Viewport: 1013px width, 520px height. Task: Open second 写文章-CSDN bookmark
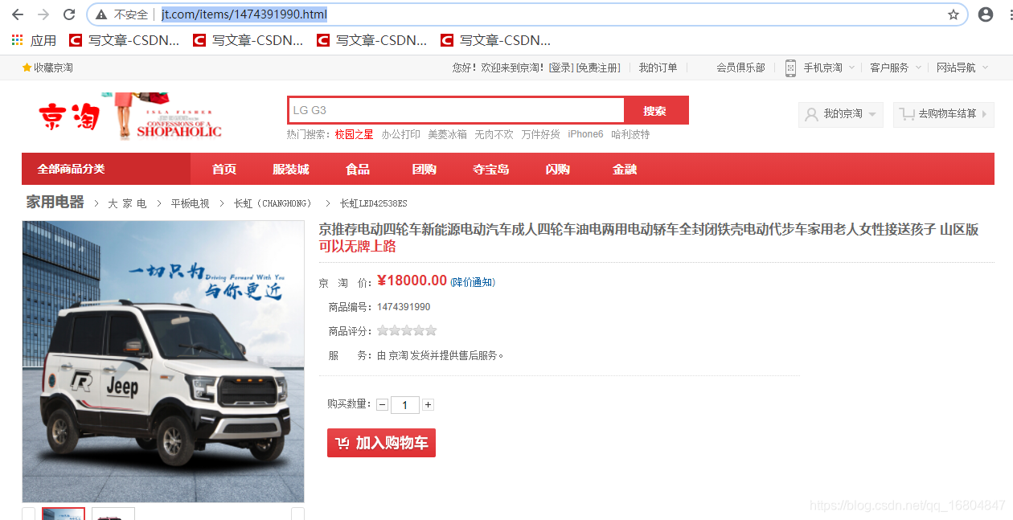coord(248,40)
